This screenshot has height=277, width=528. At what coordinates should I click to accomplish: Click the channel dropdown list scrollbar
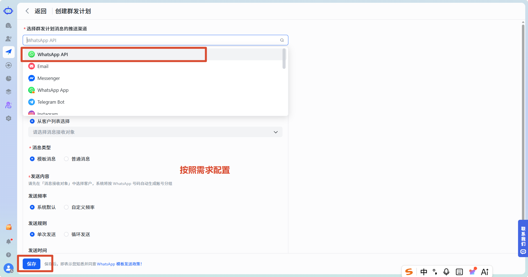(x=284, y=59)
